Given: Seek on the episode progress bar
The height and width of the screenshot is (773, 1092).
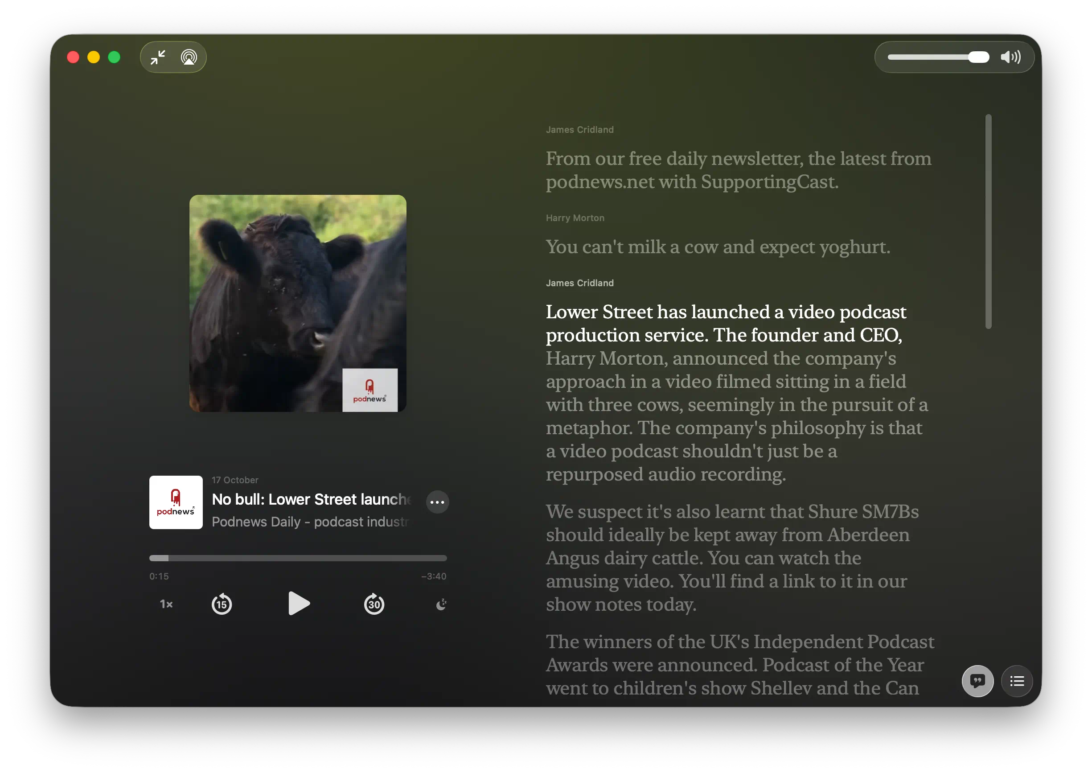Looking at the screenshot, I should click(298, 558).
